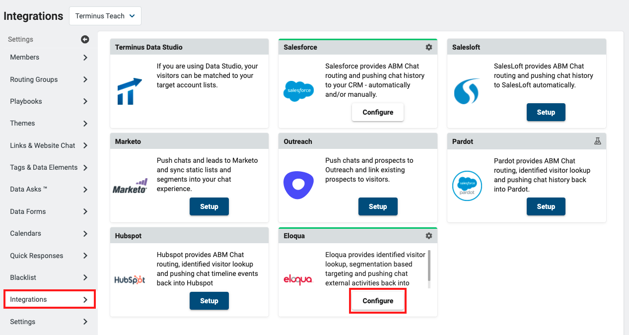Click the Outreach logo

pos(298,185)
